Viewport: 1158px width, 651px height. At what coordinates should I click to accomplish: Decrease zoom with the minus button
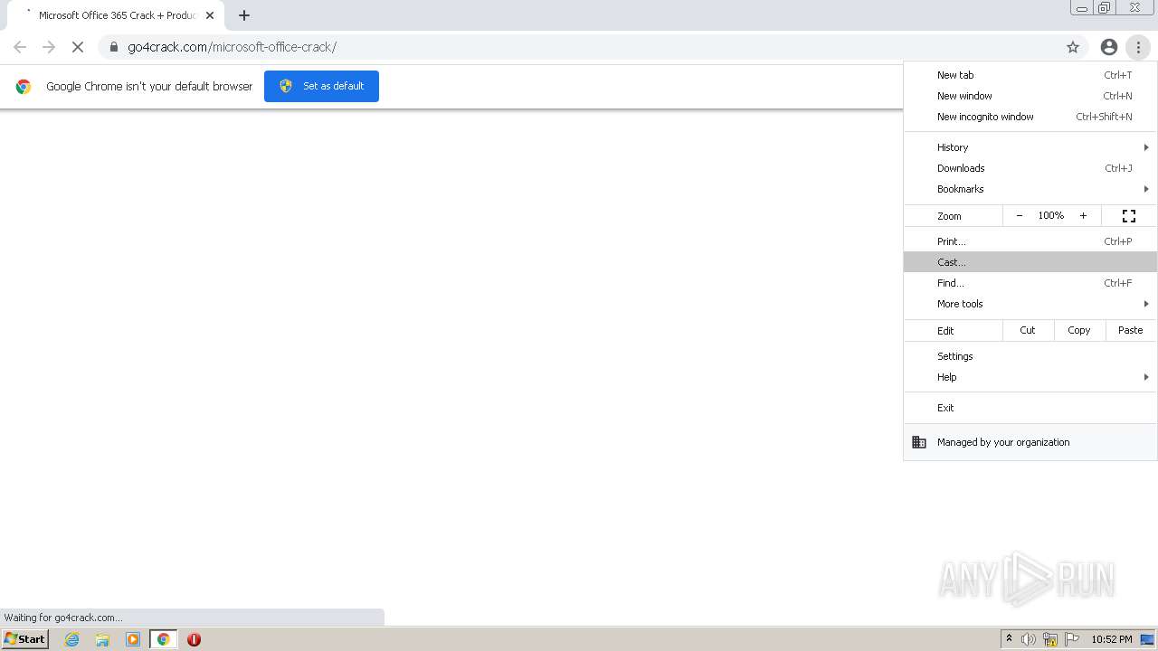point(1020,216)
